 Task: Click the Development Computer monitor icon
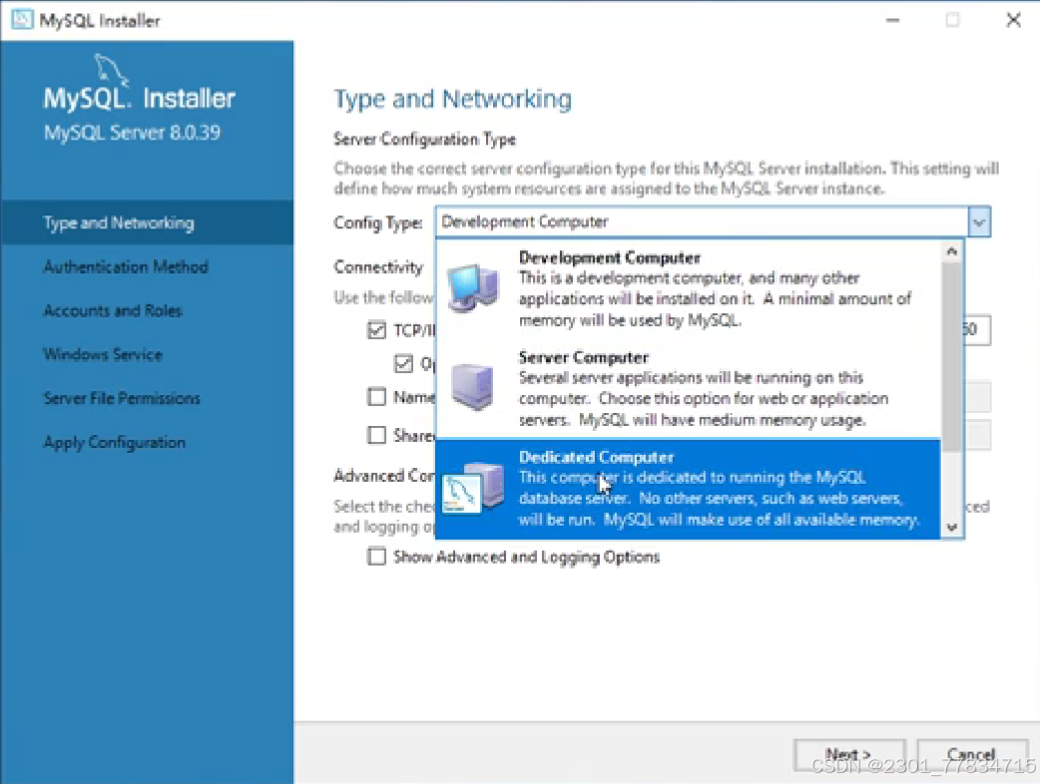coord(472,287)
